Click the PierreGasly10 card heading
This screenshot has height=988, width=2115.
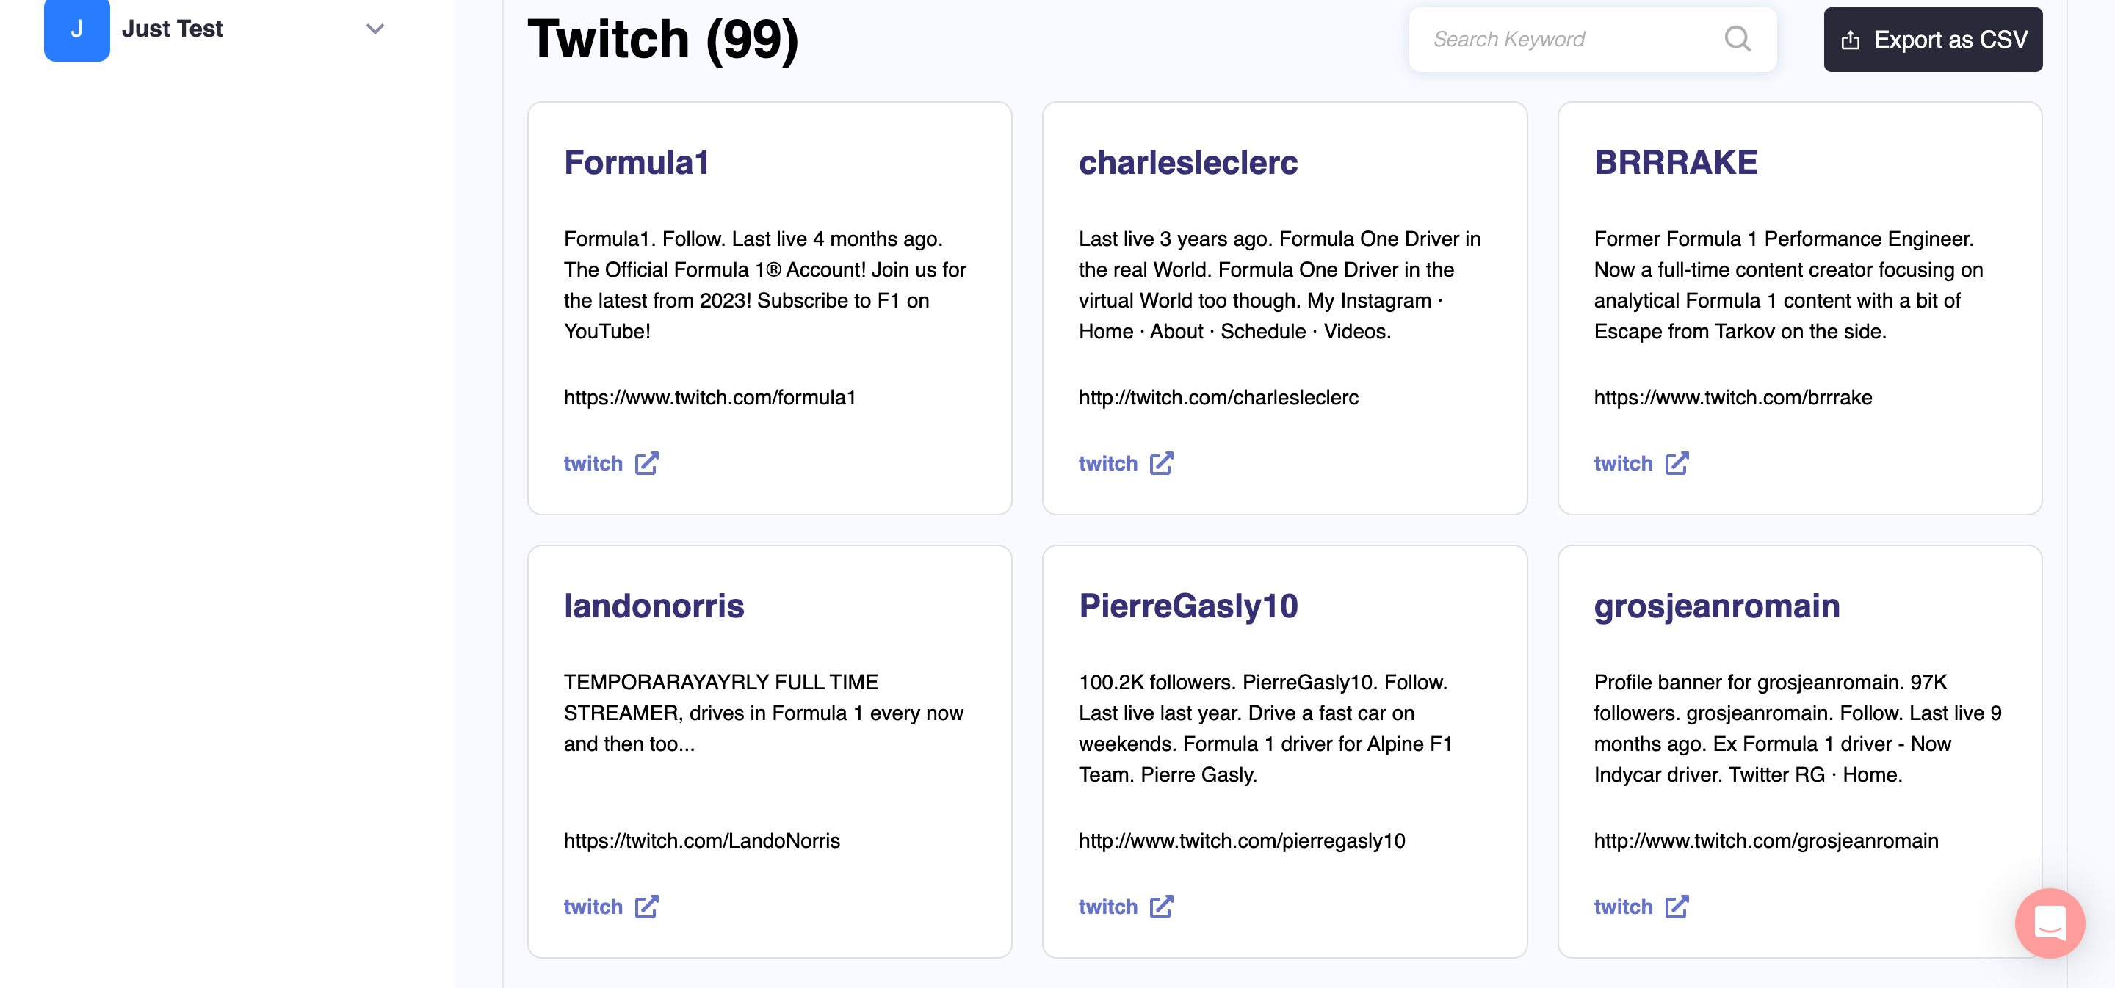point(1187,606)
